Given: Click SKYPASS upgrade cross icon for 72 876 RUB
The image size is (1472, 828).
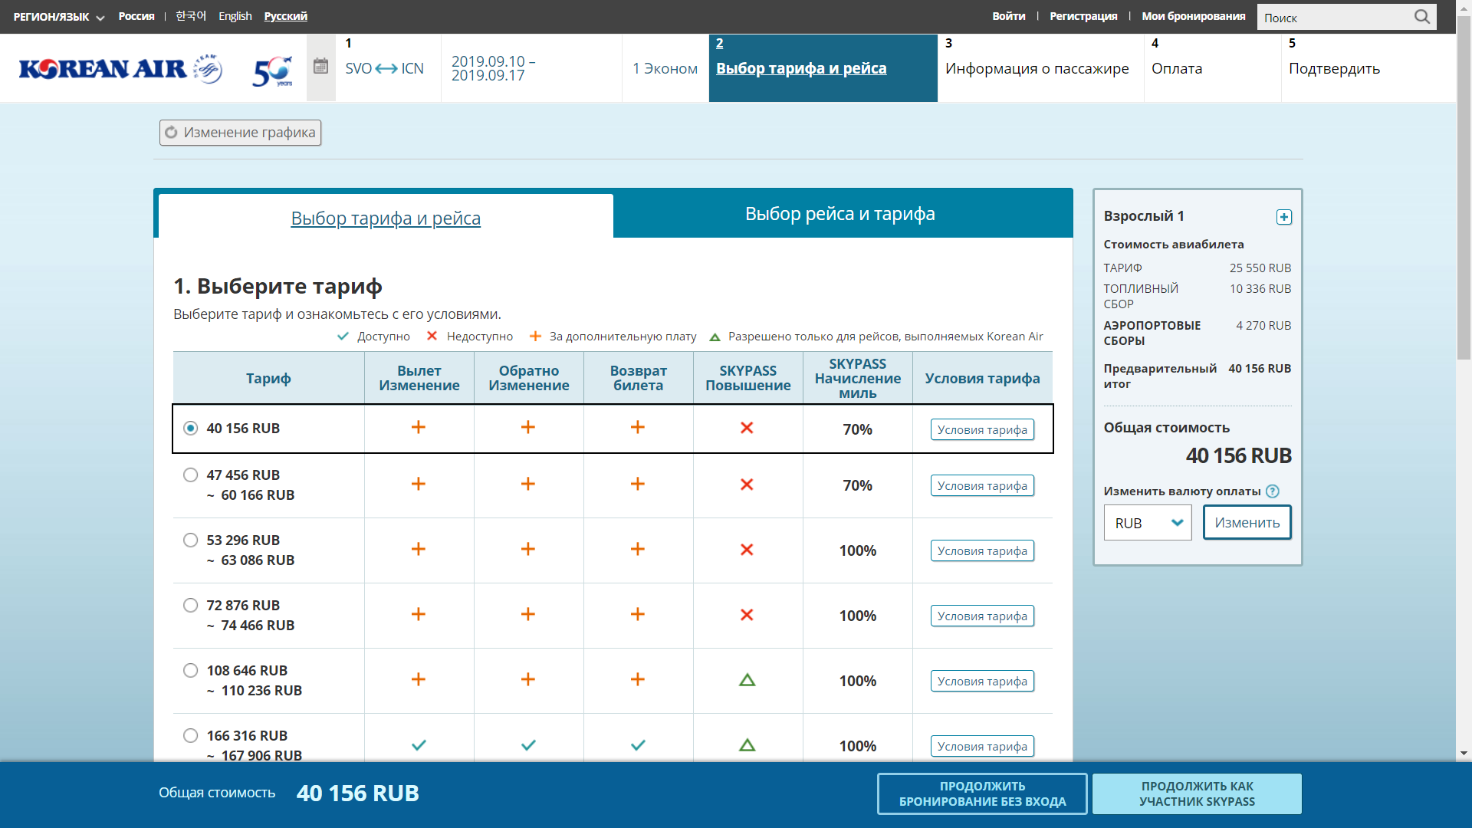Looking at the screenshot, I should [747, 615].
